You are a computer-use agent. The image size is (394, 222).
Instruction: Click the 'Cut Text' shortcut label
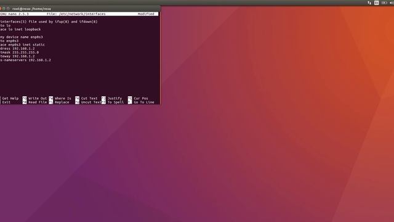coord(89,99)
